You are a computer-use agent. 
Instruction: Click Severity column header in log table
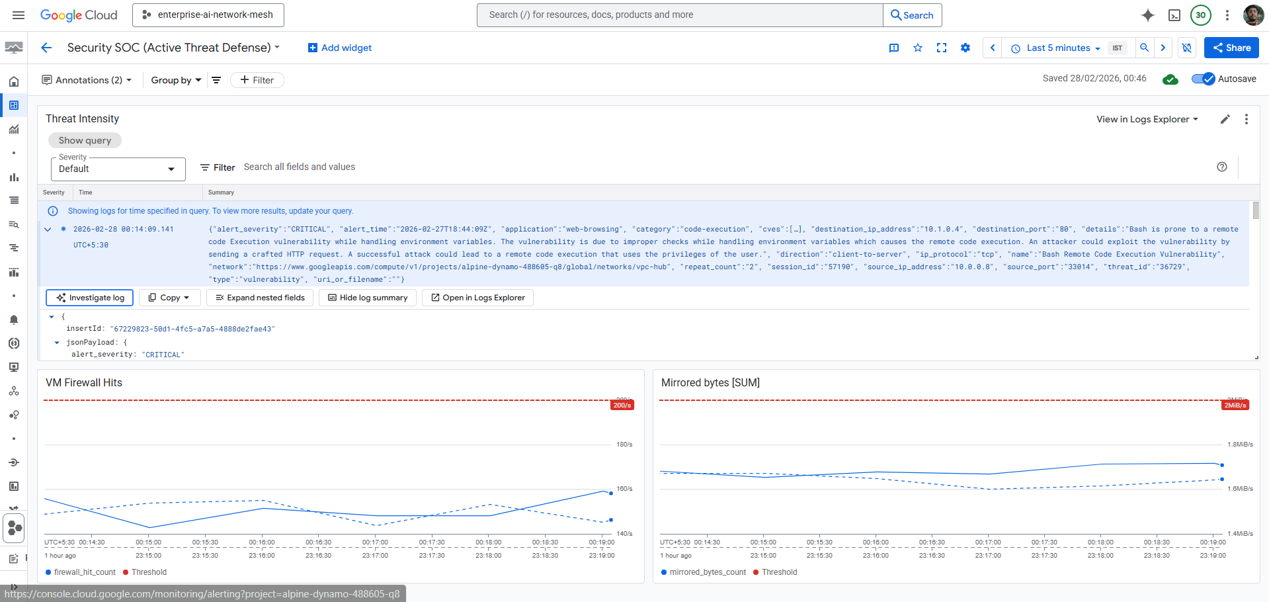[54, 193]
